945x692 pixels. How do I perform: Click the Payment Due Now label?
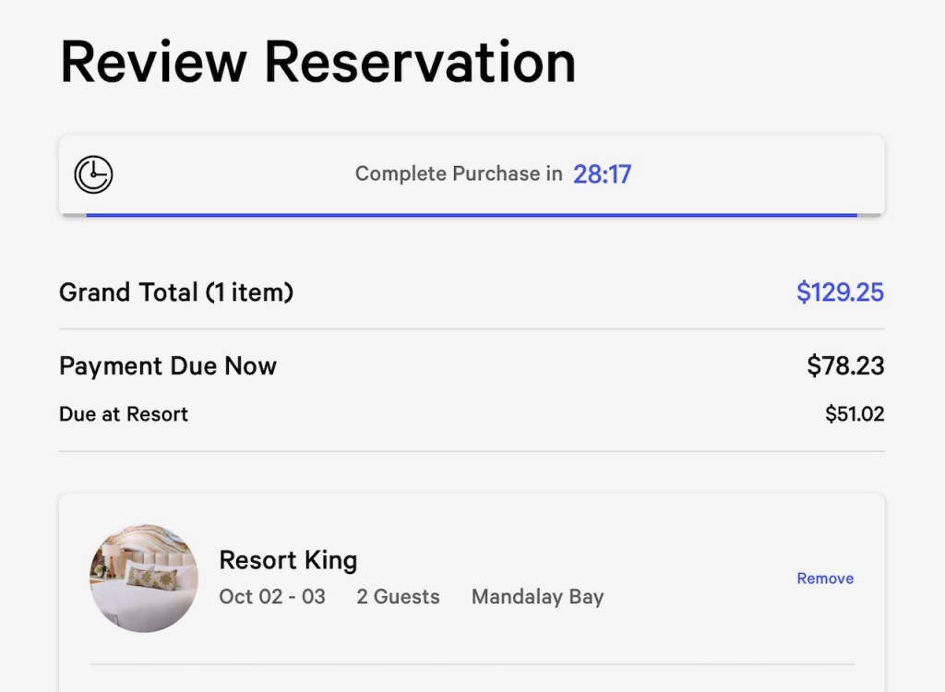pyautogui.click(x=168, y=366)
